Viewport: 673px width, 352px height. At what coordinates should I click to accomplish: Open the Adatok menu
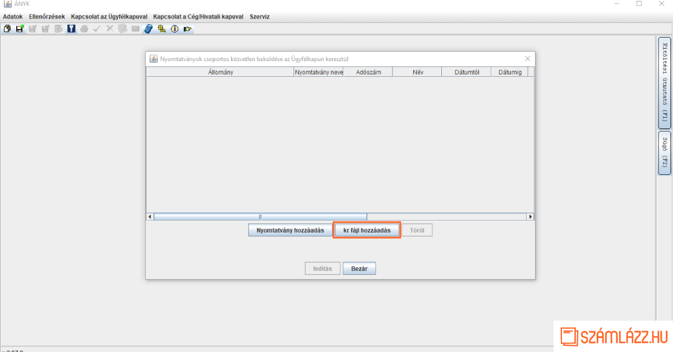(13, 17)
